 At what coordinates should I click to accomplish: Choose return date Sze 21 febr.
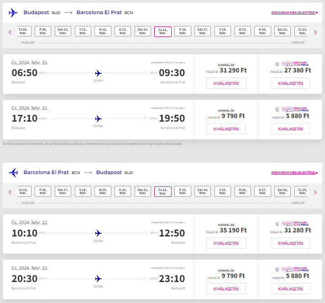[x=143, y=191]
